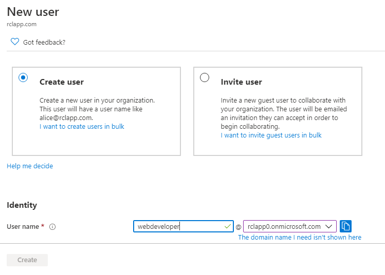This screenshot has height=275, width=385.
Task: Click inside the webdeveloper username field
Action: [183, 226]
